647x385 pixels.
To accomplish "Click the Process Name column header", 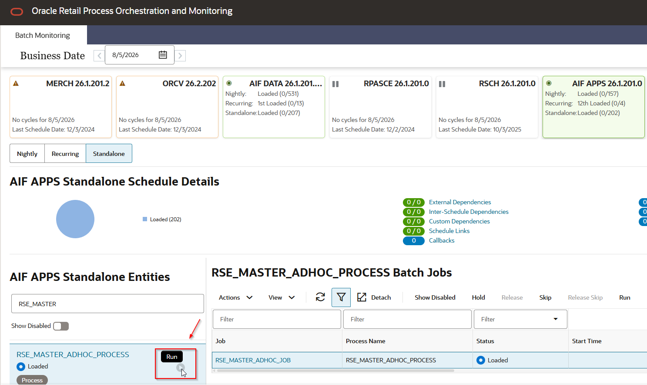I will 407,341.
